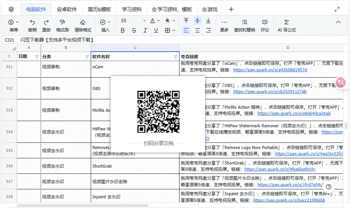
Task: Click the QR code image
Action: point(158,112)
